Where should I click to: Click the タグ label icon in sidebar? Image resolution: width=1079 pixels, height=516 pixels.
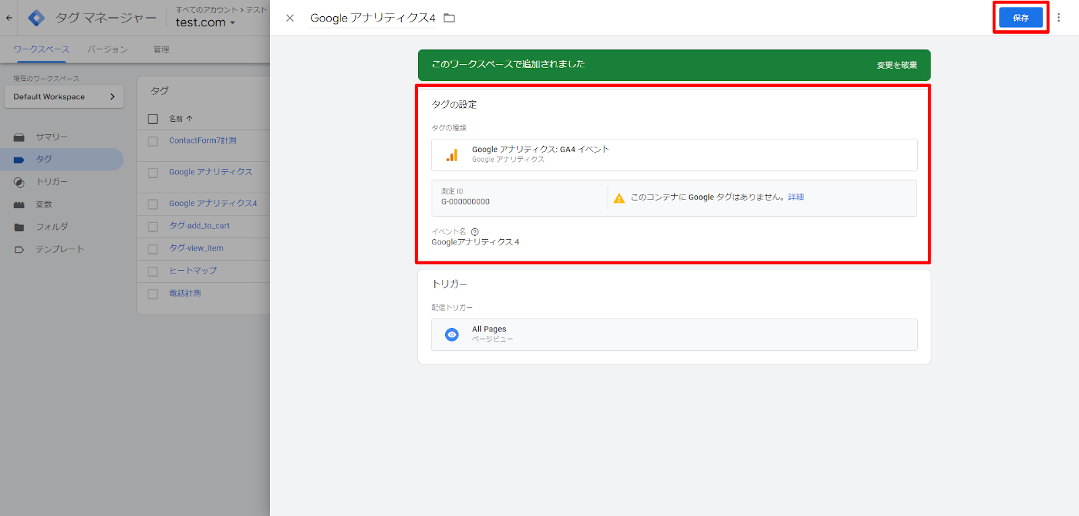coord(19,160)
